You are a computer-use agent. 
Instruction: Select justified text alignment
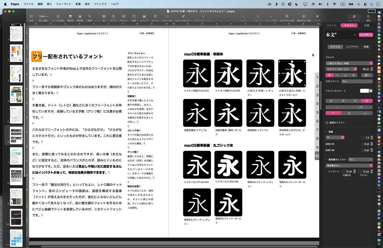tap(367, 101)
